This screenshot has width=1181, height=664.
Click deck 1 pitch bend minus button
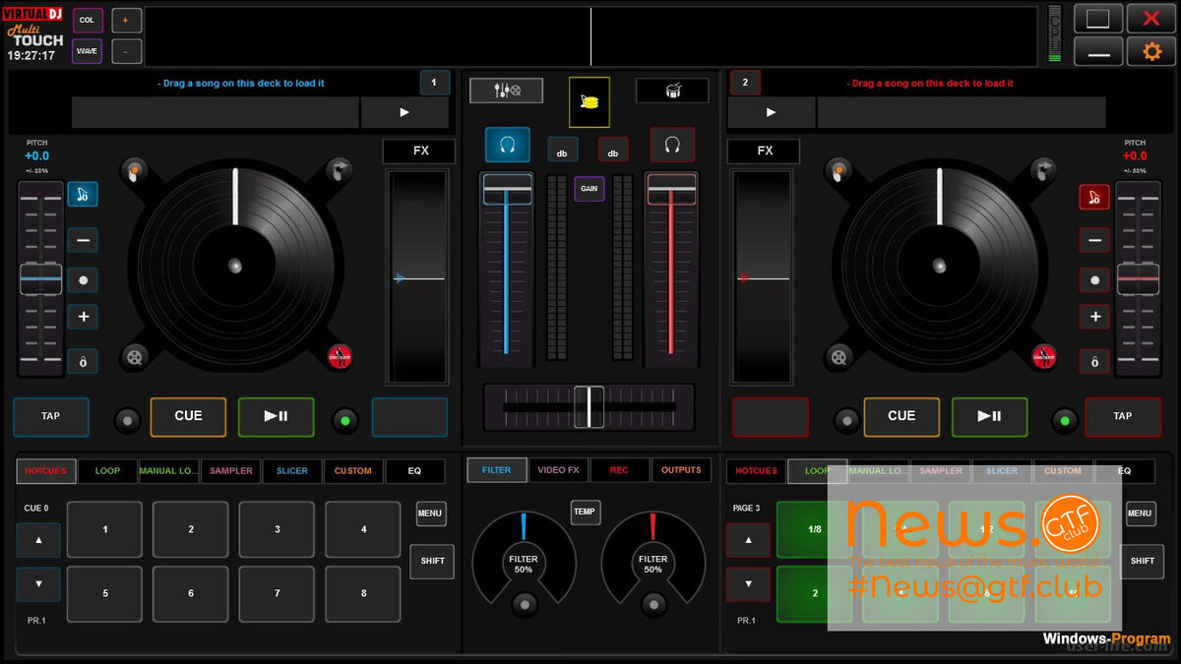point(83,239)
